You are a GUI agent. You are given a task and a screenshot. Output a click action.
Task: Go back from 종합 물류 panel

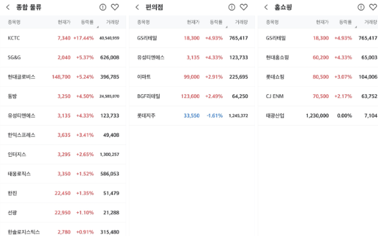pyautogui.click(x=8, y=7)
